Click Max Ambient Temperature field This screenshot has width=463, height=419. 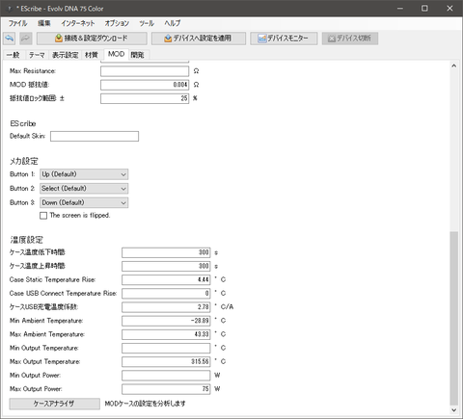tap(166, 334)
